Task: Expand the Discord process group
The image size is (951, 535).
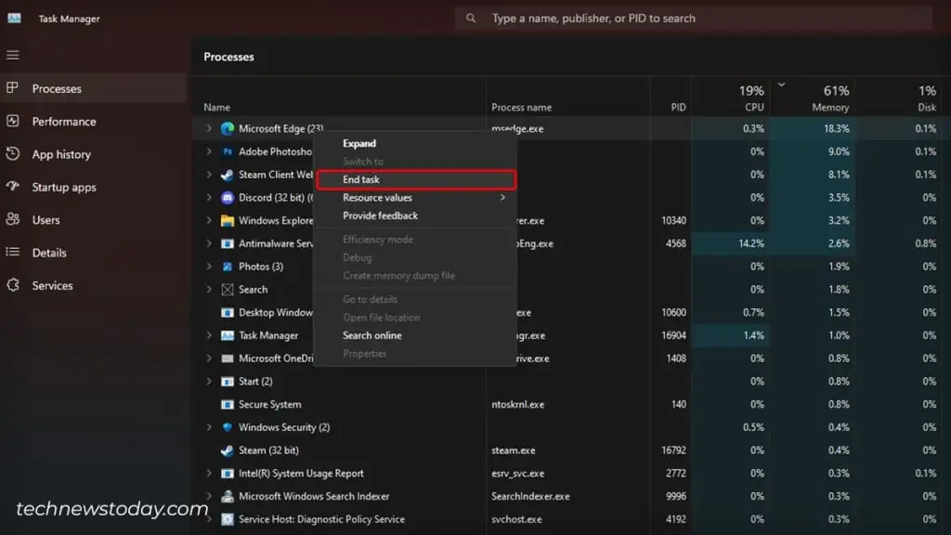Action: [x=209, y=198]
